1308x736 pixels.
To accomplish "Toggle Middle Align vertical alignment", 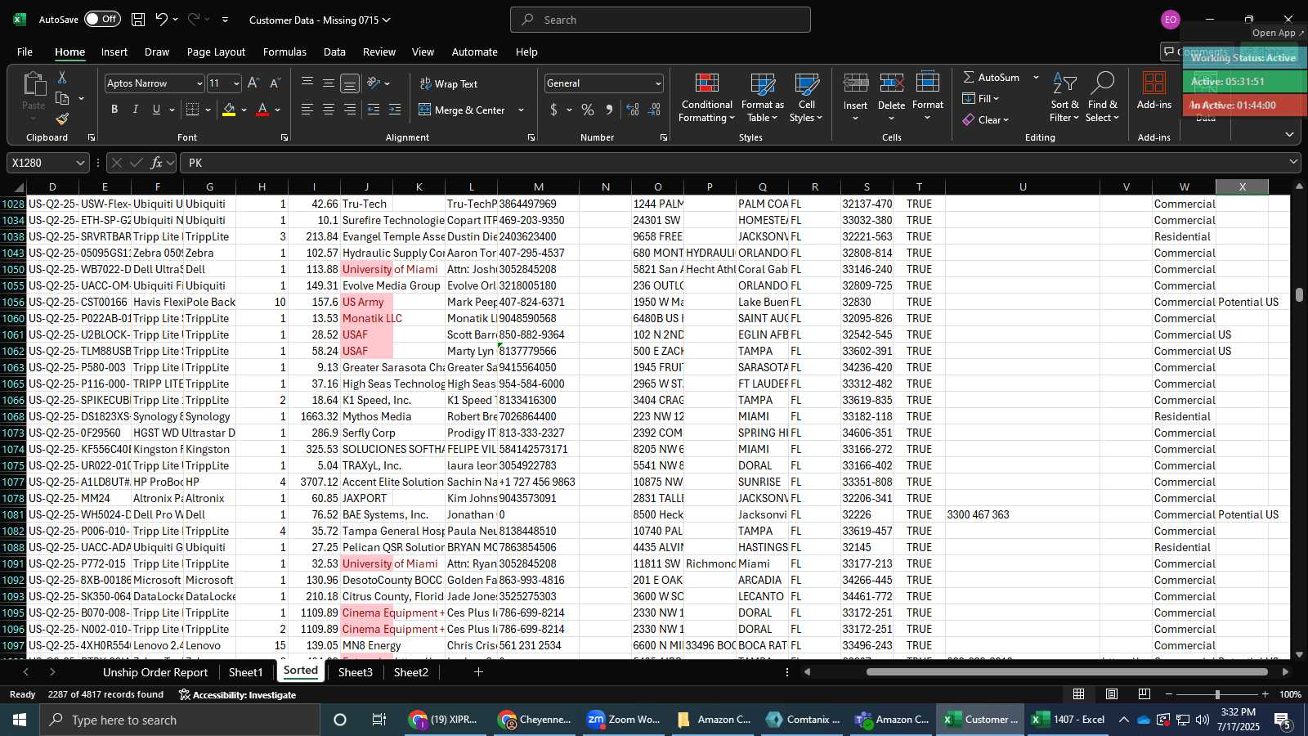I will 329,83.
